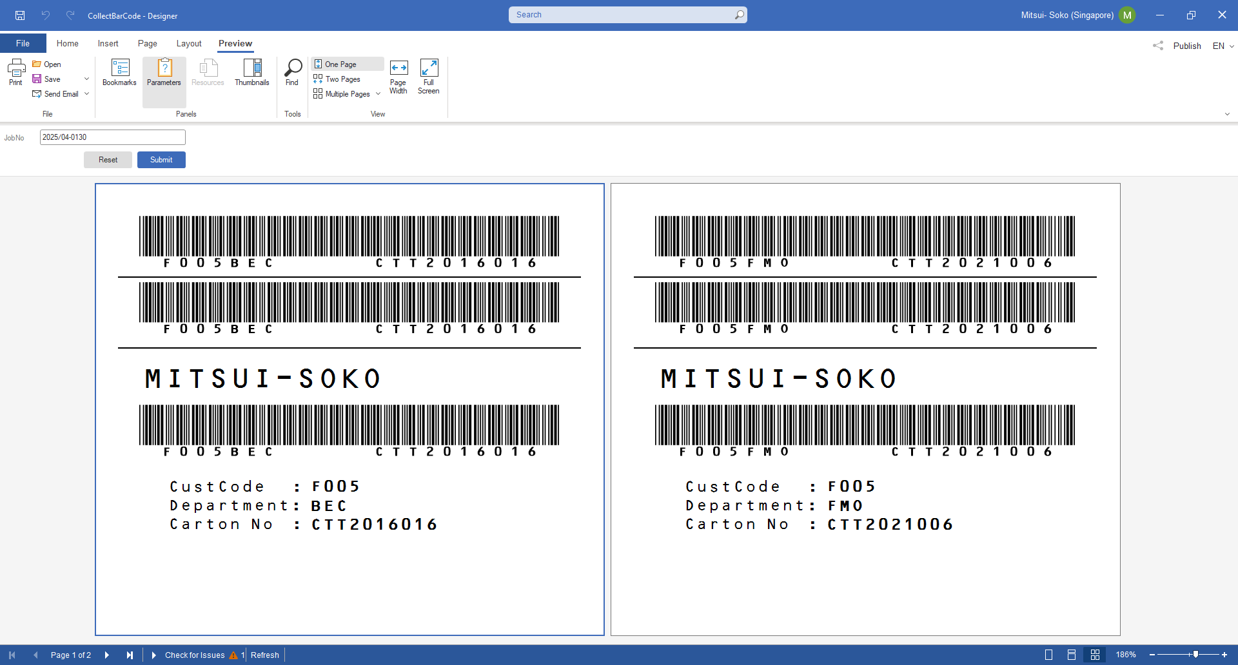Screen dimensions: 1238x665
Task: Switch to the Page tab
Action: click(148, 43)
